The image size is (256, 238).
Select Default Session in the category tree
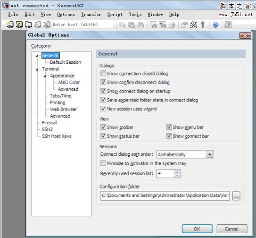click(x=66, y=62)
